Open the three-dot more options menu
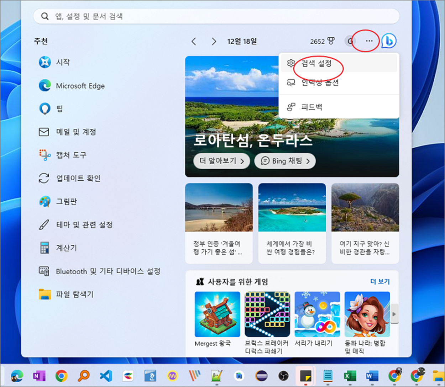 point(369,41)
